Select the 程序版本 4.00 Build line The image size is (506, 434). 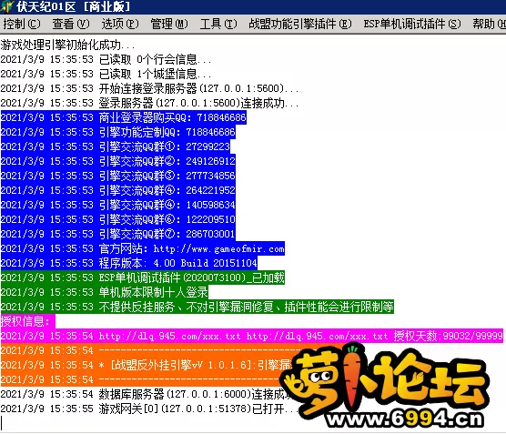tap(129, 263)
